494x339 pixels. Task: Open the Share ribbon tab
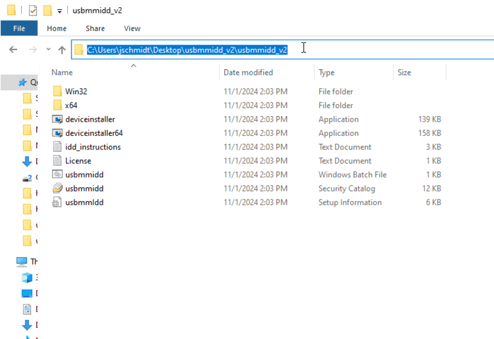point(95,28)
